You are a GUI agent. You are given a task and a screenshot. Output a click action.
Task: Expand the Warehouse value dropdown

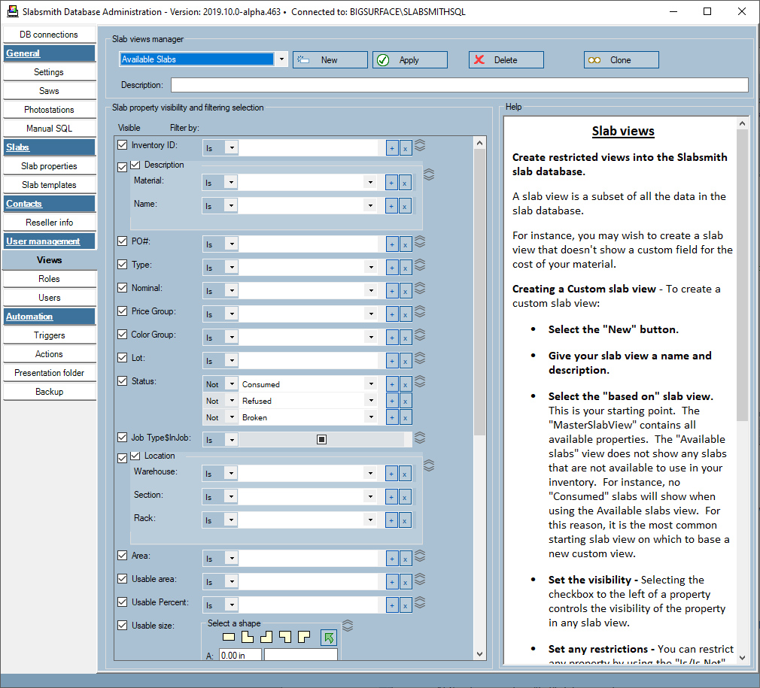[x=371, y=473]
